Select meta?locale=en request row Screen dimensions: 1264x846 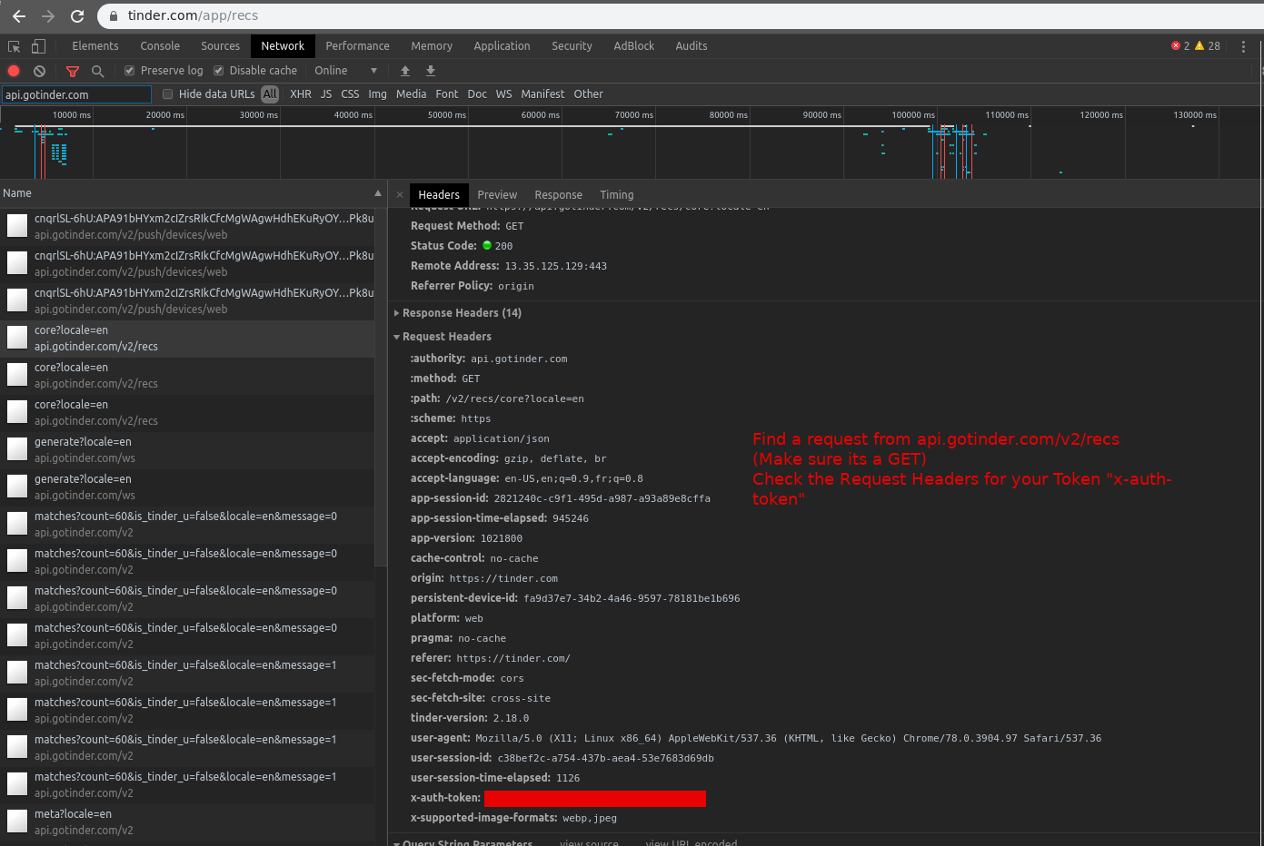tap(187, 822)
